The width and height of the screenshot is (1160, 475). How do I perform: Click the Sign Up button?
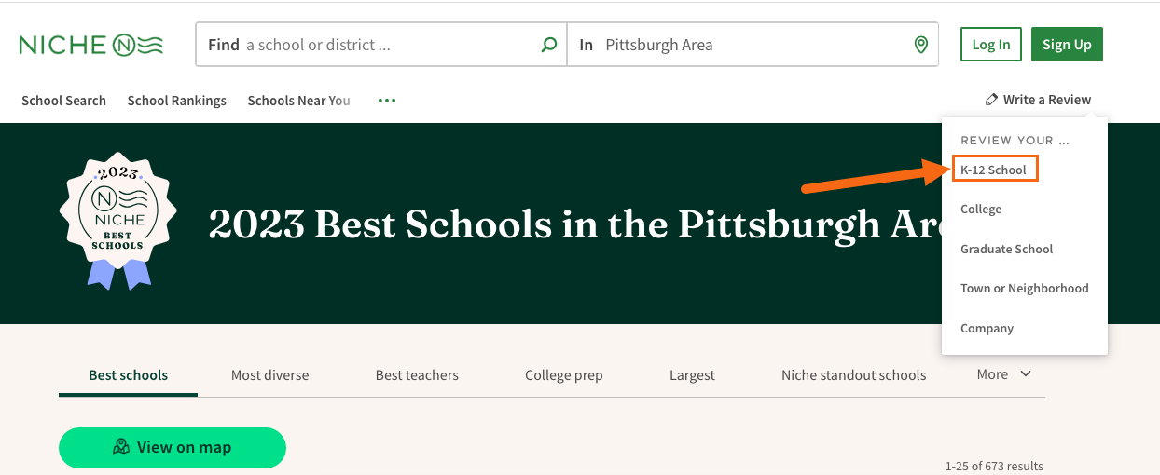tap(1067, 45)
